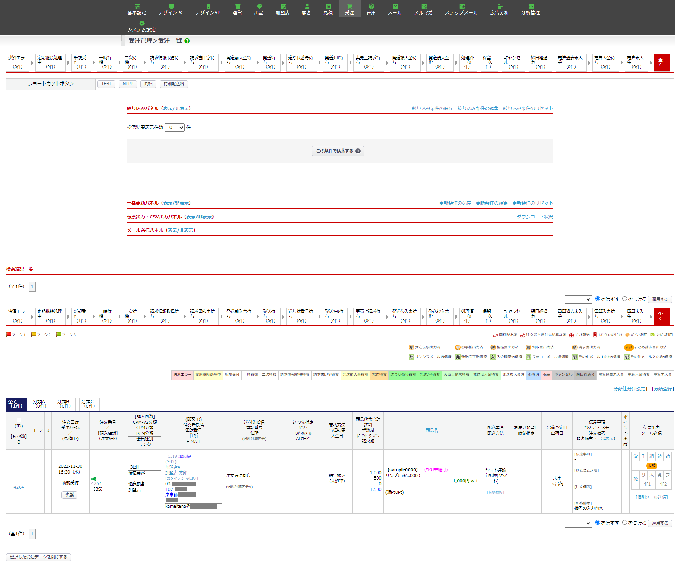This screenshot has width=675, height=573.
Task: Select をつける radio above the order table
Action: [x=625, y=299]
